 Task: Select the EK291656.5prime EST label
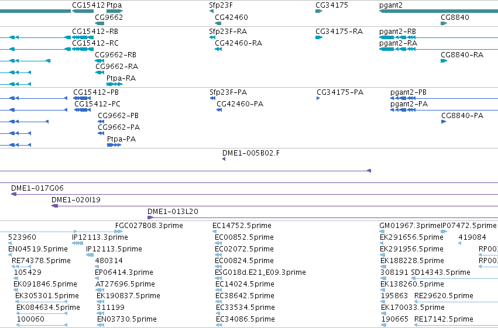tap(411, 237)
